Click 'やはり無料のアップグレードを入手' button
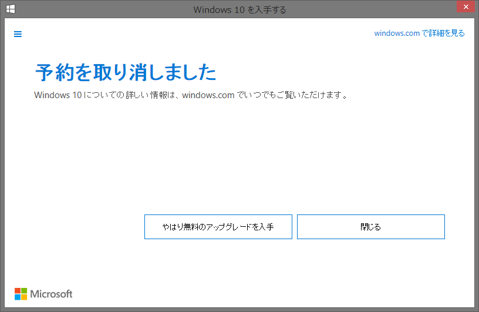Screen dimensions: 479x312 click(x=218, y=227)
